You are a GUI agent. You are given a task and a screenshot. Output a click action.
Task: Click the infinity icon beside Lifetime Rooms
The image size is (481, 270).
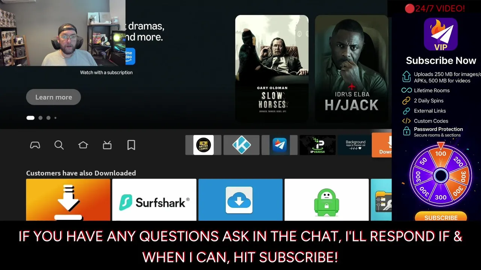coord(406,90)
